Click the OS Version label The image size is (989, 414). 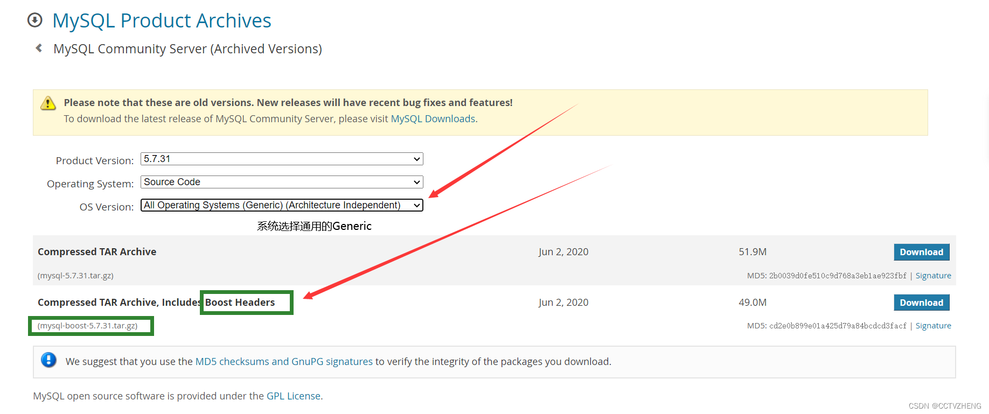[107, 207]
